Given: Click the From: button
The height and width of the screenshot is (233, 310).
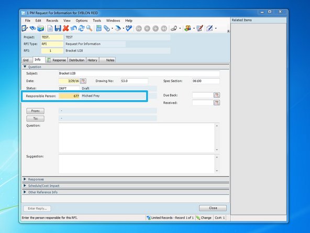Looking at the screenshot, I should pyautogui.click(x=36, y=111).
